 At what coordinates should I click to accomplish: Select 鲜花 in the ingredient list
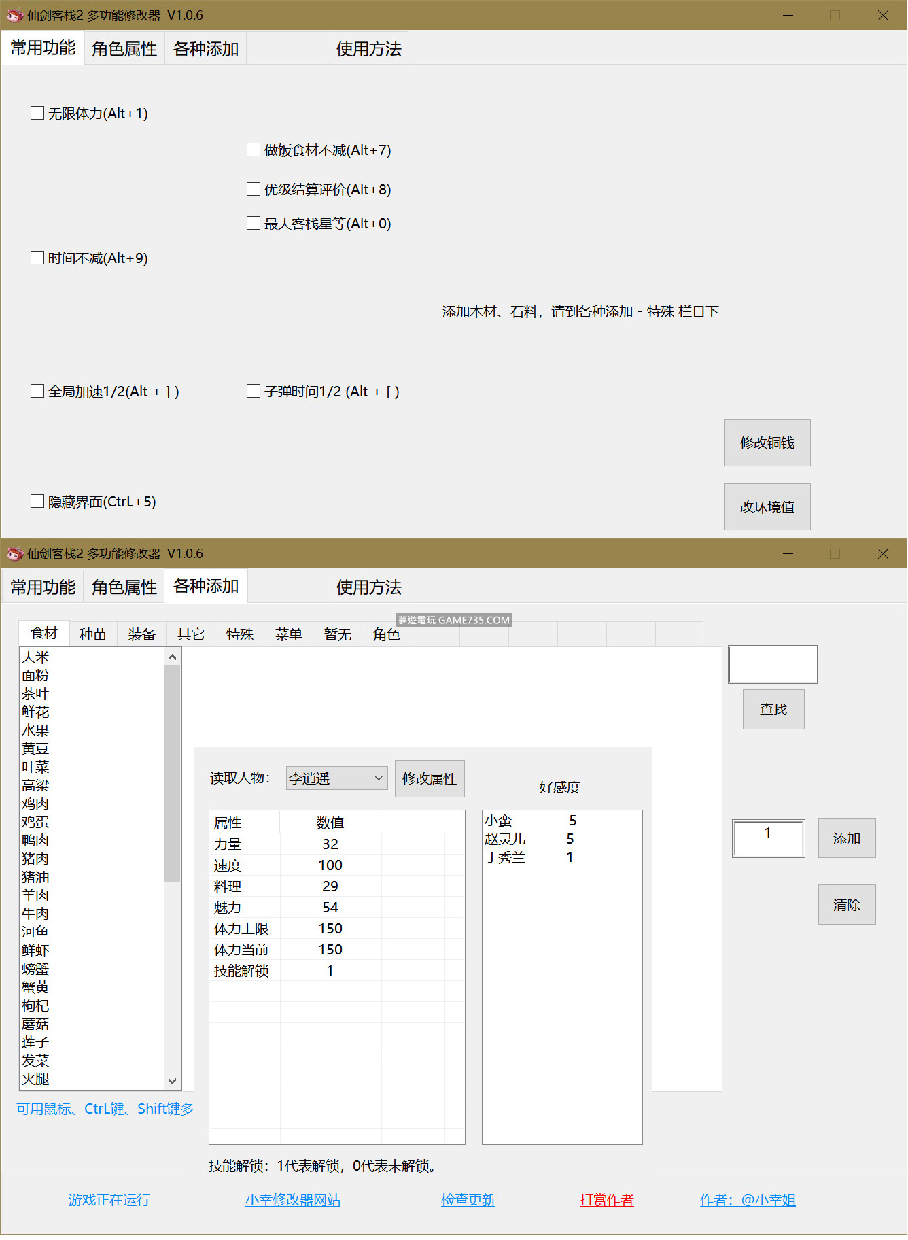pos(35,712)
